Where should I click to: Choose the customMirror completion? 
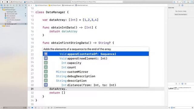[x=96, y=72]
